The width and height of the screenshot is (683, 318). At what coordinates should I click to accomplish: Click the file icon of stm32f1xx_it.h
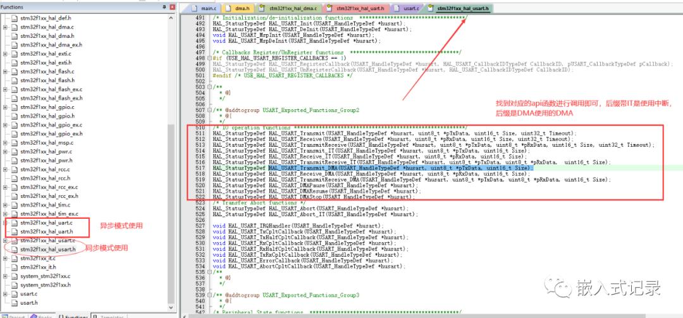tap(15, 267)
